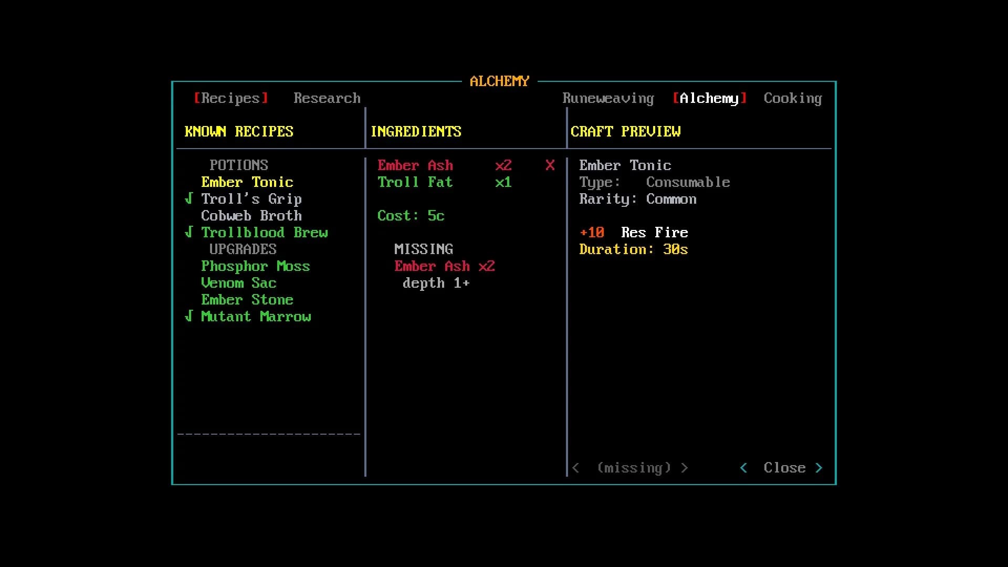This screenshot has height=567, width=1008.
Task: Select the Recipes tab
Action: coord(231,98)
